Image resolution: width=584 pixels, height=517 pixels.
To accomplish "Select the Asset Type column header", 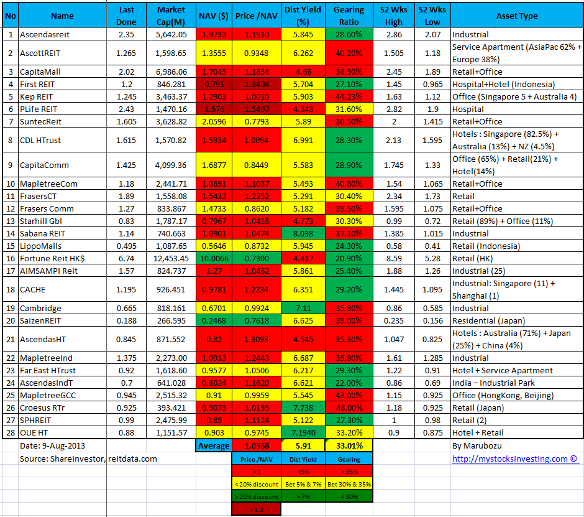I will (x=516, y=16).
